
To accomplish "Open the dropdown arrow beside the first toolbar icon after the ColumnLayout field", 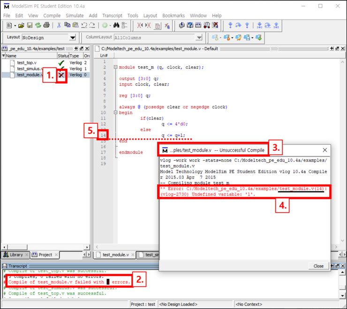I will tap(220, 38).
